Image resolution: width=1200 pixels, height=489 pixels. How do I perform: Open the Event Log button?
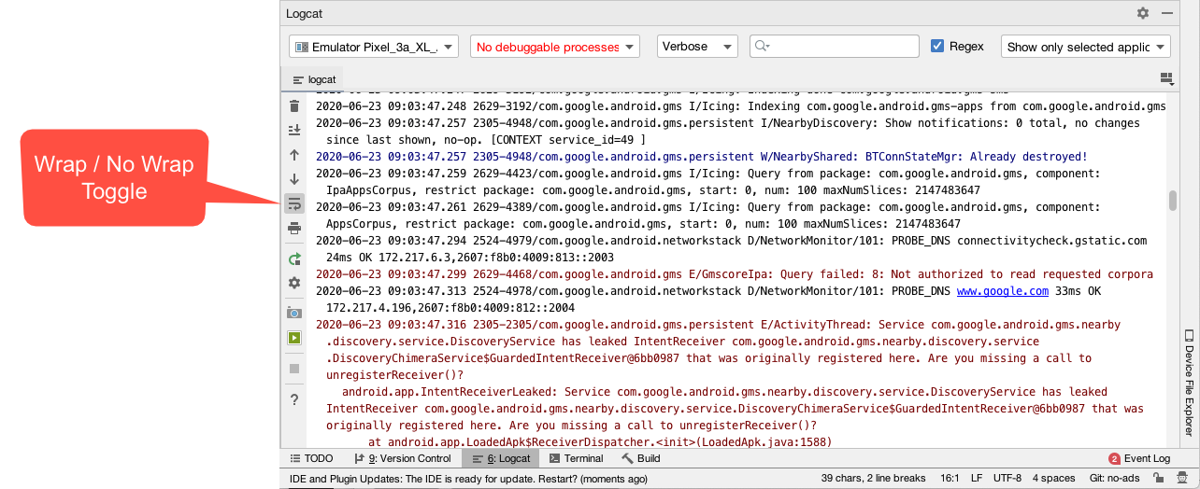click(x=1138, y=458)
